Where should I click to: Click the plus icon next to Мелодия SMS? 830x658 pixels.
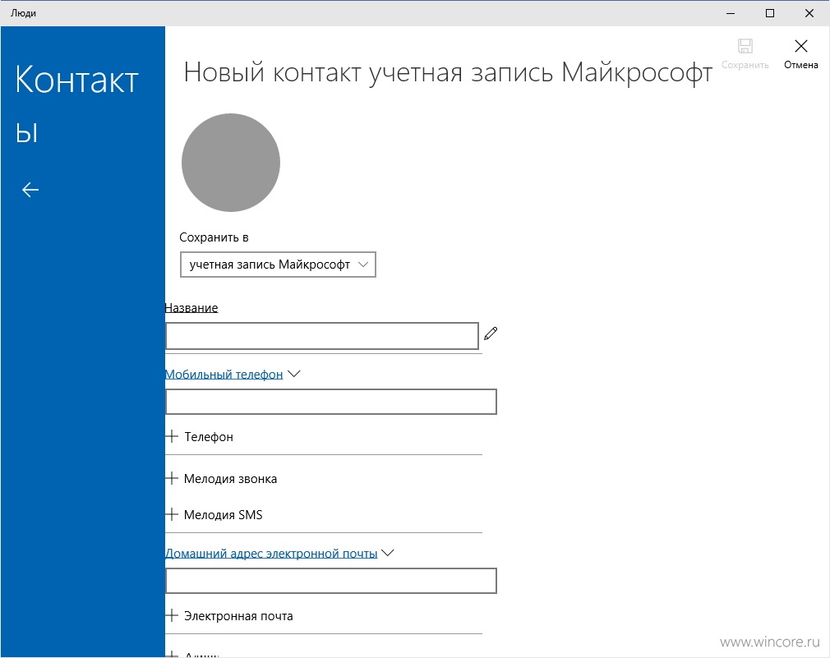click(172, 514)
